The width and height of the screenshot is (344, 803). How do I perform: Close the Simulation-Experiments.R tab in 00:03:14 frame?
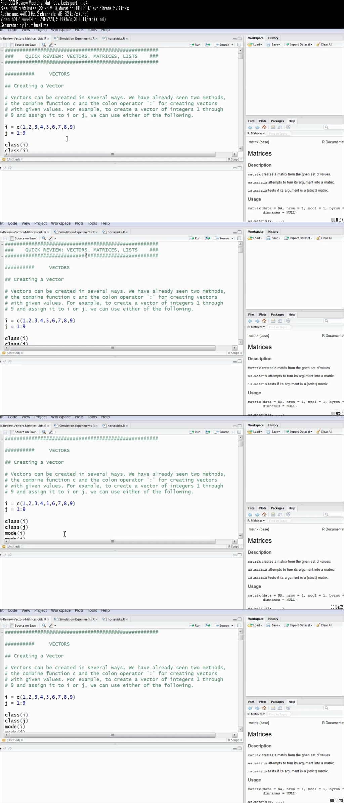pos(96,232)
